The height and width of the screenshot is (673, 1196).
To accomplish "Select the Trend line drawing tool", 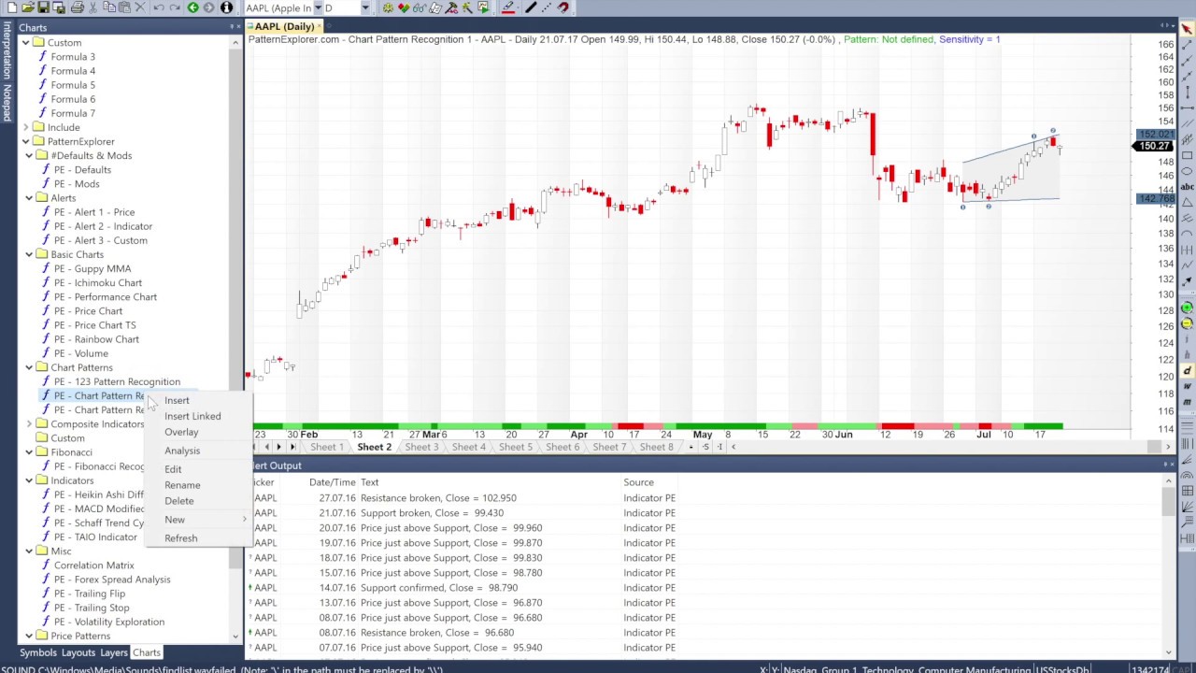I will coord(1187,44).
